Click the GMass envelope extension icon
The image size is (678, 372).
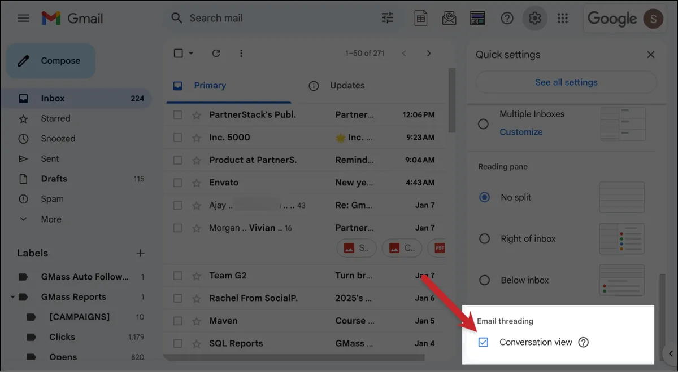[x=449, y=18]
